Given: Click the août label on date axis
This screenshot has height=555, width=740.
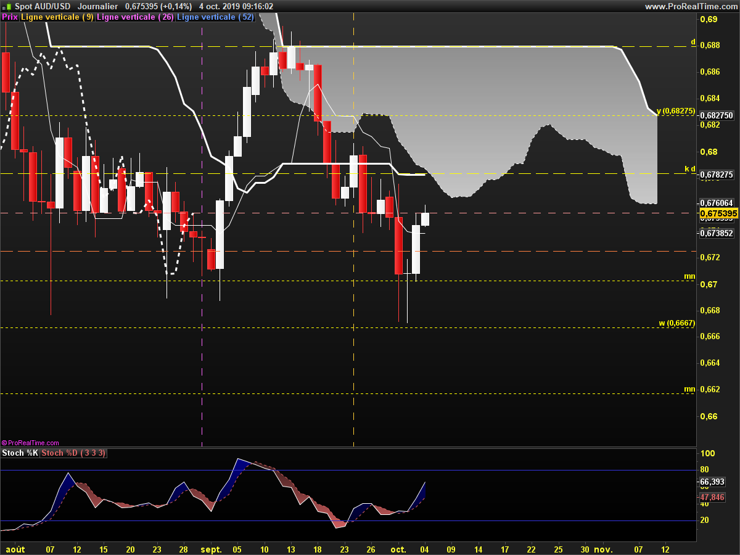Looking at the screenshot, I should pyautogui.click(x=15, y=548).
